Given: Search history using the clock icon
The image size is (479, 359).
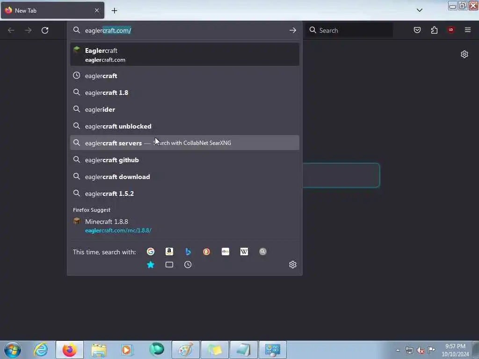Looking at the screenshot, I should tap(188, 265).
